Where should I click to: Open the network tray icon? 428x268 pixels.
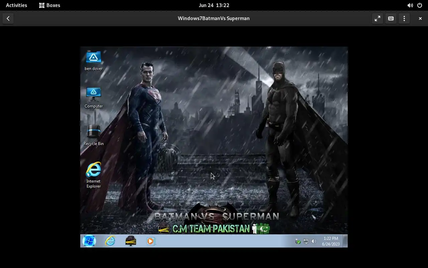306,241
